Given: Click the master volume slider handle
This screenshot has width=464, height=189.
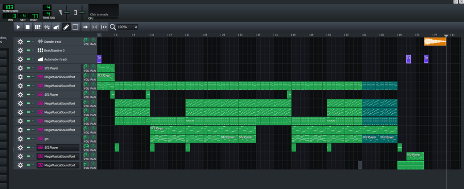Looking at the screenshot, I should [67, 12].
